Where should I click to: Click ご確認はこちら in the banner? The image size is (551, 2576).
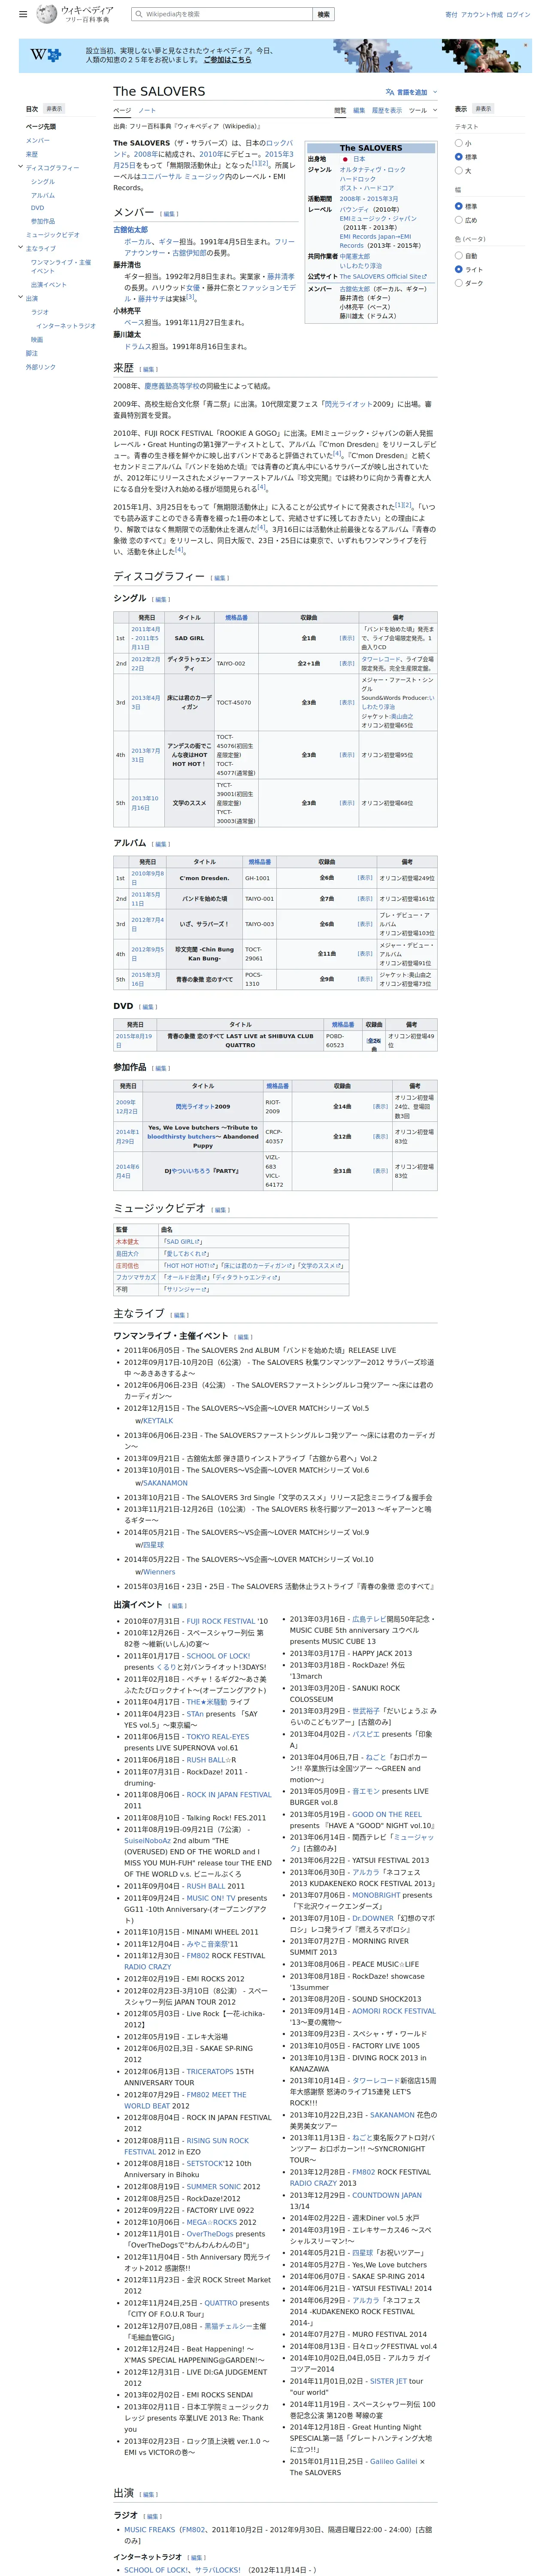pos(228,60)
